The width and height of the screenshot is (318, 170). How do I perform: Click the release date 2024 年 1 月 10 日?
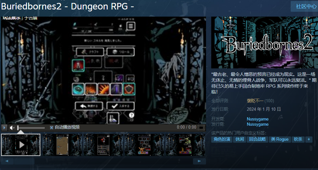pyautogui.click(x=264, y=109)
